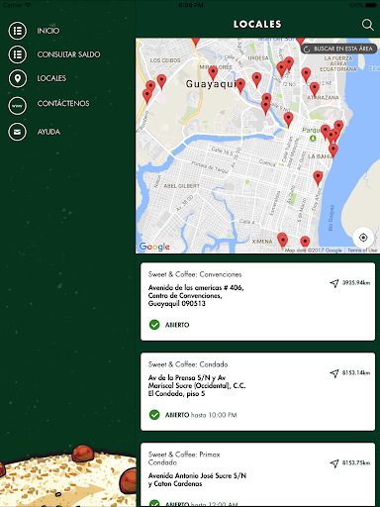Open Contáctenos menu item

tap(63, 104)
